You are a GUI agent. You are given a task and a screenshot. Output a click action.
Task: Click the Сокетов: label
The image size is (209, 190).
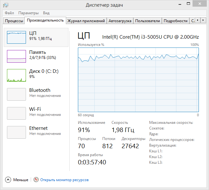click(157, 128)
